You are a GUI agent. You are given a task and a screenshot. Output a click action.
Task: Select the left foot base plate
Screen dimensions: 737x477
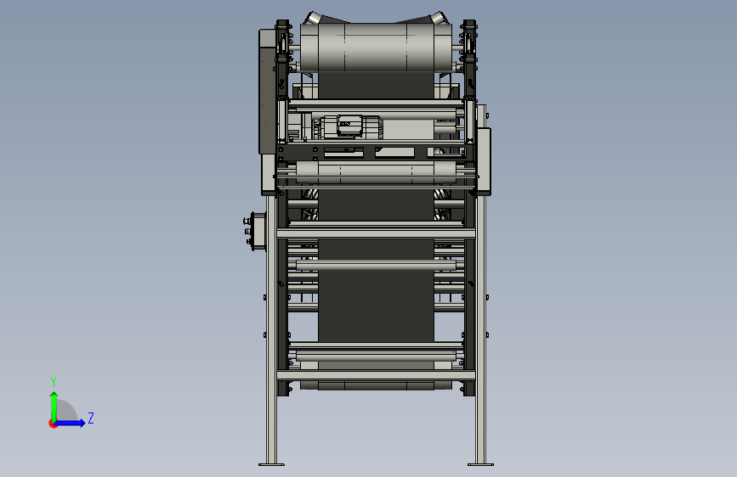(271, 464)
